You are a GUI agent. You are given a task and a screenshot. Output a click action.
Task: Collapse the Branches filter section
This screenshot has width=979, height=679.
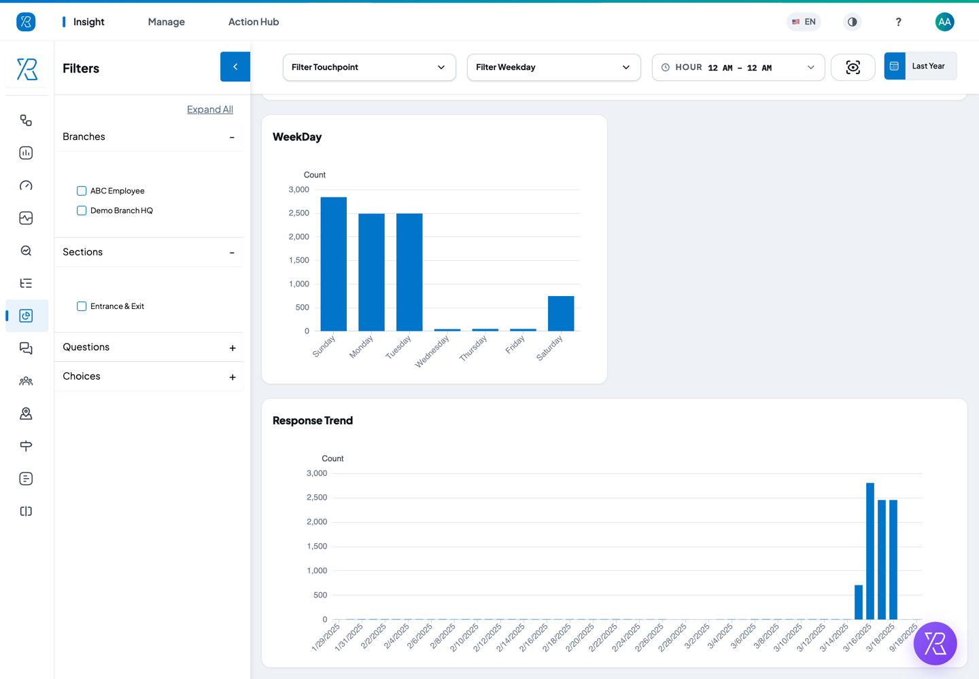[x=232, y=137]
